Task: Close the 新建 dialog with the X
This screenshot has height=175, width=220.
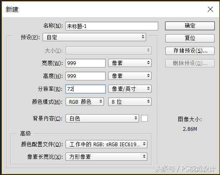Action: (210, 10)
